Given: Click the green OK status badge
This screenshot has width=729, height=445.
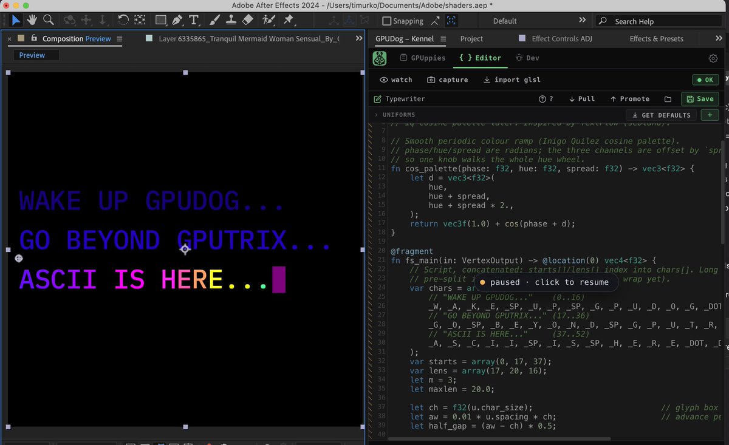Looking at the screenshot, I should click(705, 80).
